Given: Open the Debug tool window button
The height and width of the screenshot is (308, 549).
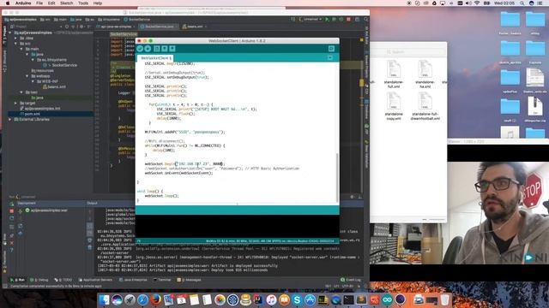Looking at the screenshot, I should click(x=39, y=280).
